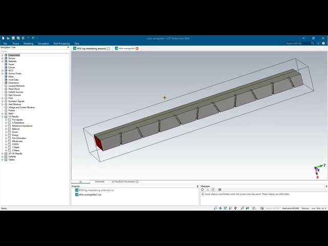Select Reference Impedance folder
This screenshot has width=328, height=246.
coord(22,126)
